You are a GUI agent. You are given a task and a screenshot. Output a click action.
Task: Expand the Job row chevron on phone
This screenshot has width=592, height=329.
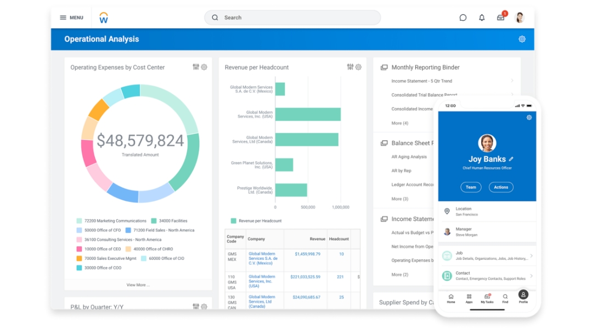tap(531, 256)
